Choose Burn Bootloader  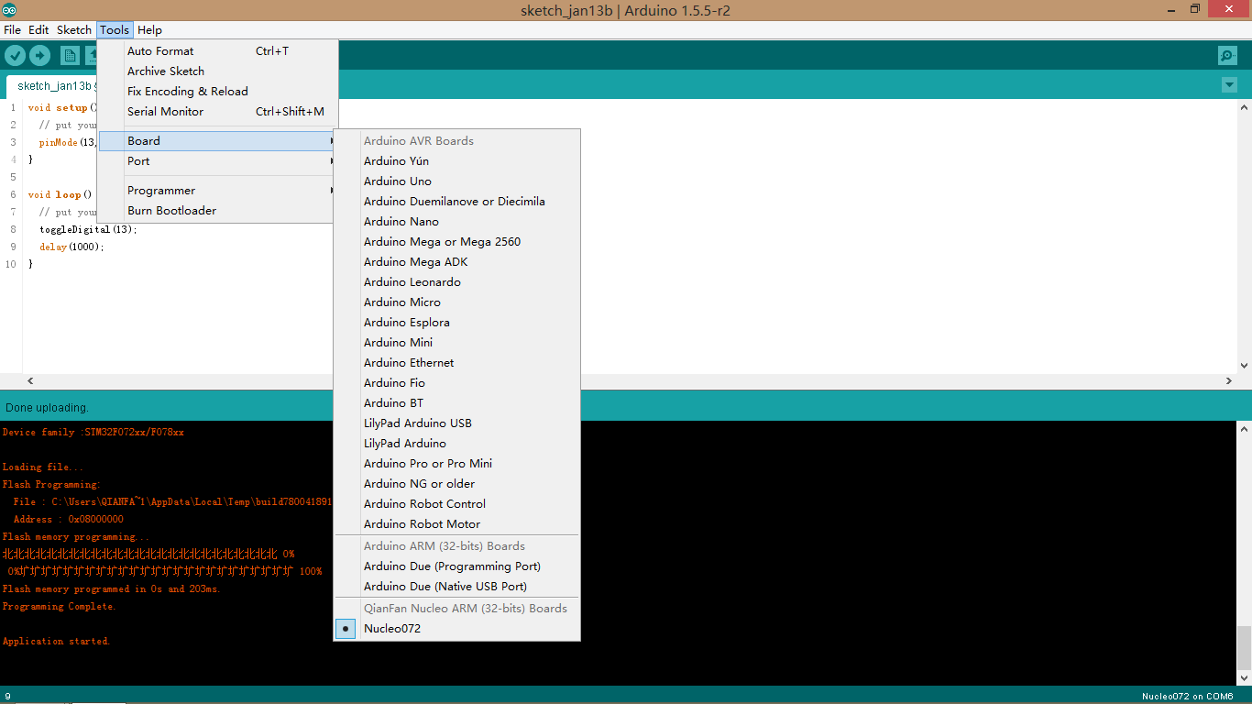pyautogui.click(x=218, y=211)
